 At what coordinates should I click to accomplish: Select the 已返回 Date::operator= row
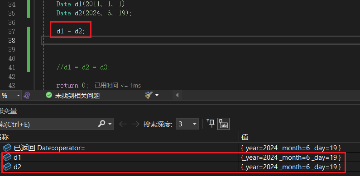(180, 148)
